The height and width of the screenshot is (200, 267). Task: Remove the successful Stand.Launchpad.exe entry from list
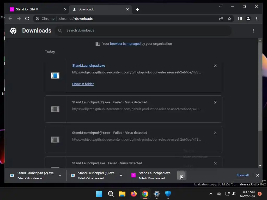pyautogui.click(x=215, y=66)
